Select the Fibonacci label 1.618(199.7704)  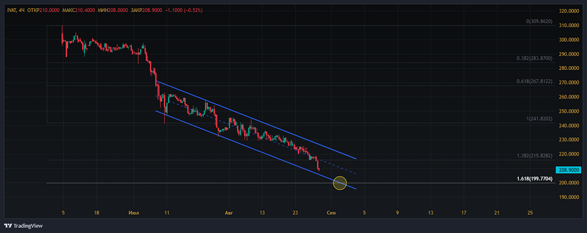tap(534, 179)
